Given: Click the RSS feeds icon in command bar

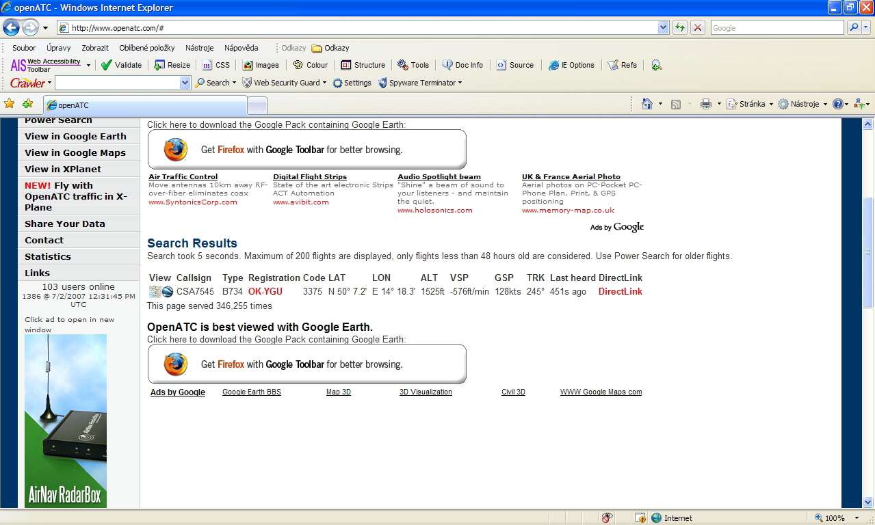Looking at the screenshot, I should (x=676, y=104).
